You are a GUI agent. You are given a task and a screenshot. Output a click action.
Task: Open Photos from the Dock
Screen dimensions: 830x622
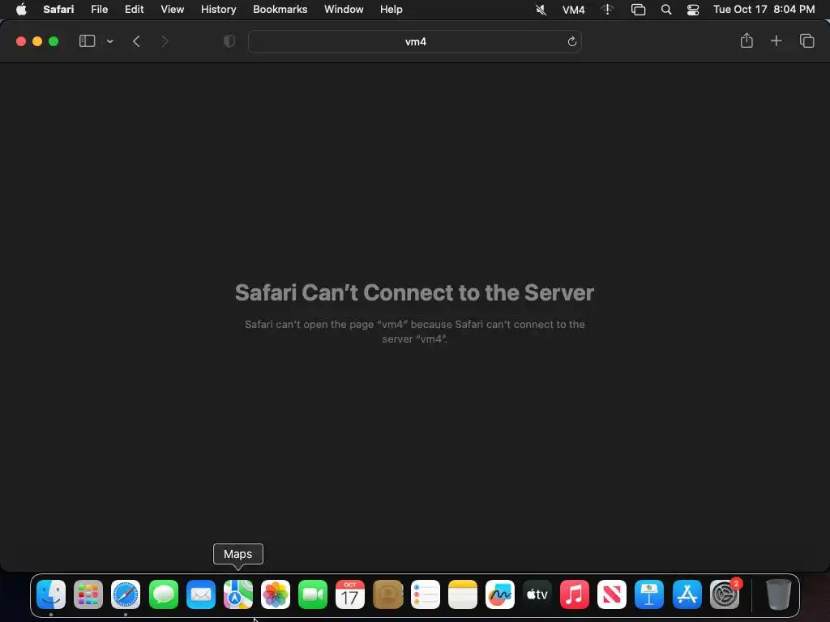pos(276,594)
